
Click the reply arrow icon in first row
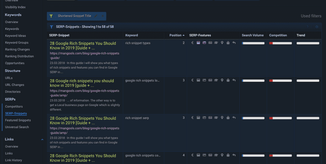click(x=234, y=43)
